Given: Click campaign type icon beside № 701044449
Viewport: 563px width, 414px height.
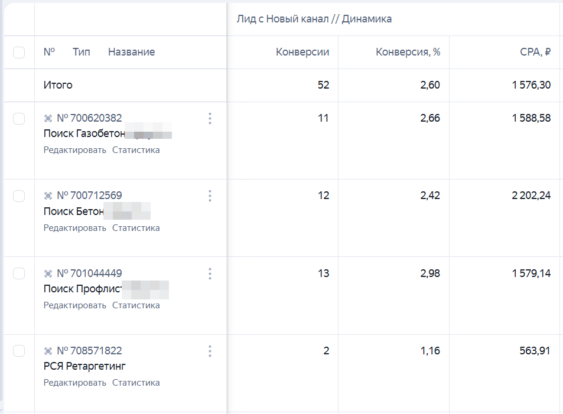Looking at the screenshot, I should coord(48,273).
